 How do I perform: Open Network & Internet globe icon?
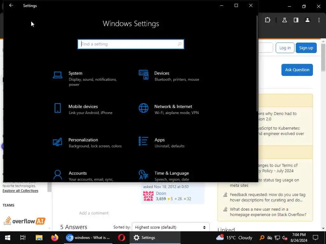[144, 108]
